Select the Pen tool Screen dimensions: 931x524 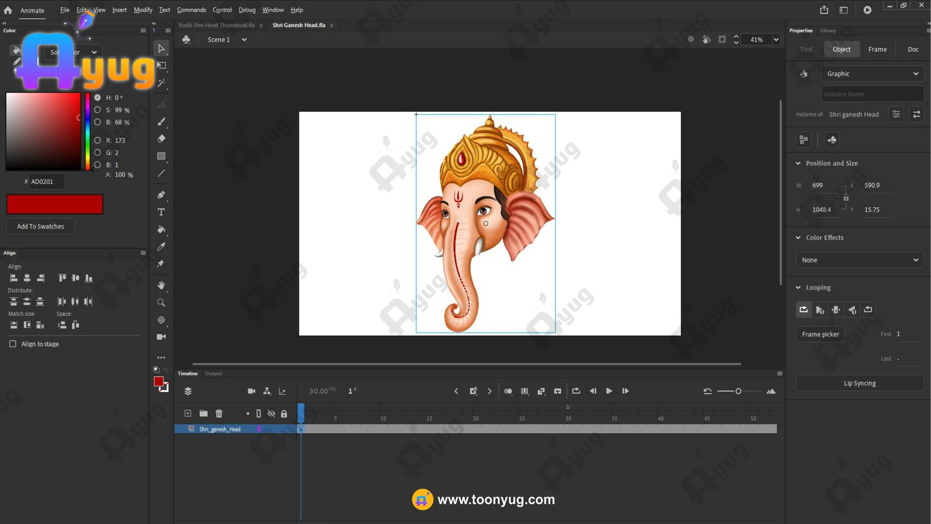[161, 194]
